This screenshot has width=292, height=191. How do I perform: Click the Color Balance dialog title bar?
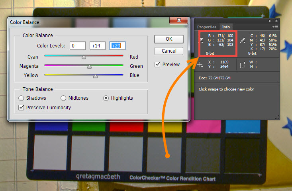click(88, 22)
